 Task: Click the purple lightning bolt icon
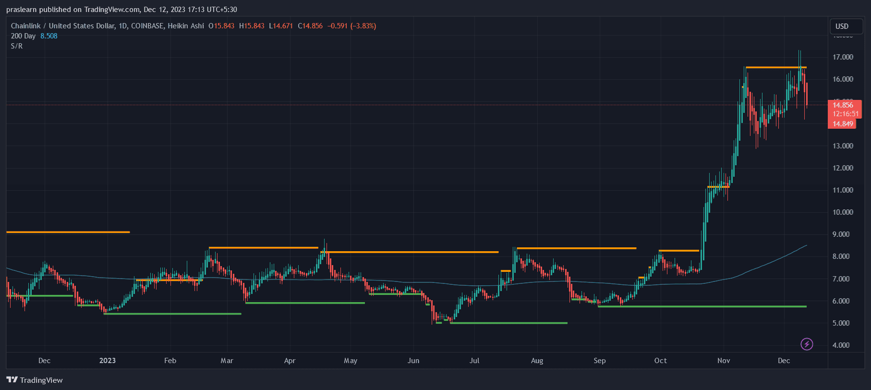click(807, 344)
